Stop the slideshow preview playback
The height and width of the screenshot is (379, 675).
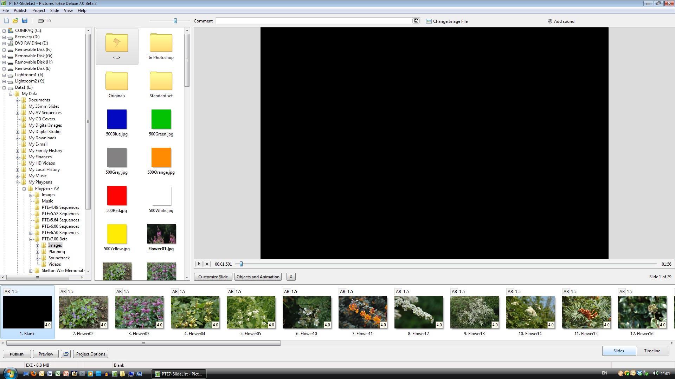[x=207, y=264]
